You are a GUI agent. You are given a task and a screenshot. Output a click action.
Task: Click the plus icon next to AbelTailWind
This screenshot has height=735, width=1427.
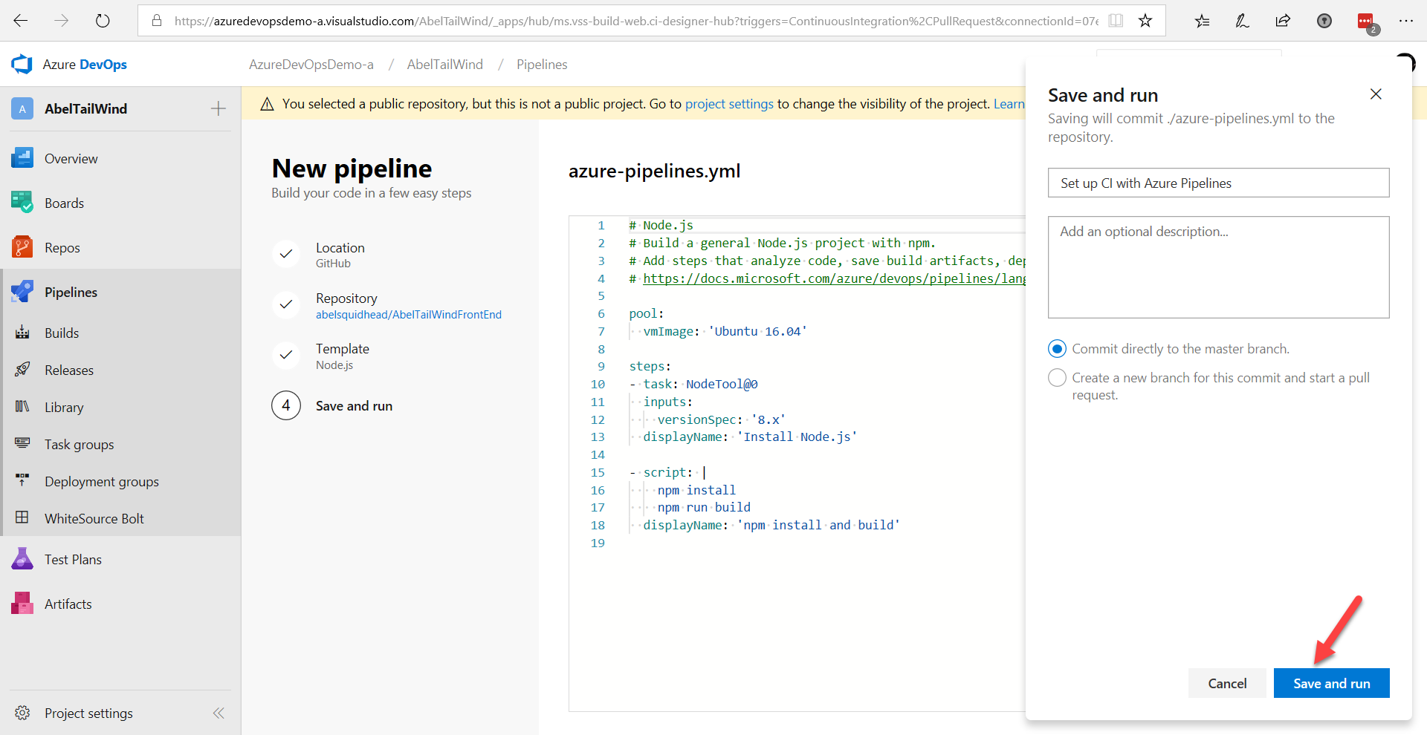pyautogui.click(x=219, y=108)
